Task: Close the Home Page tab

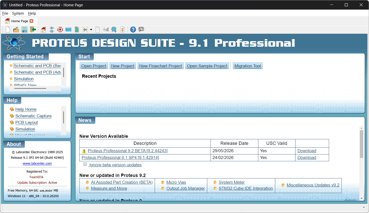Action: pyautogui.click(x=31, y=21)
